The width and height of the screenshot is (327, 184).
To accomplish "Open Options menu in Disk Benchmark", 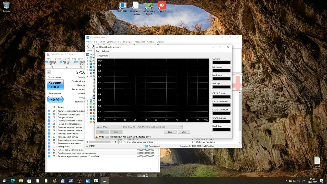I will click(x=105, y=51).
